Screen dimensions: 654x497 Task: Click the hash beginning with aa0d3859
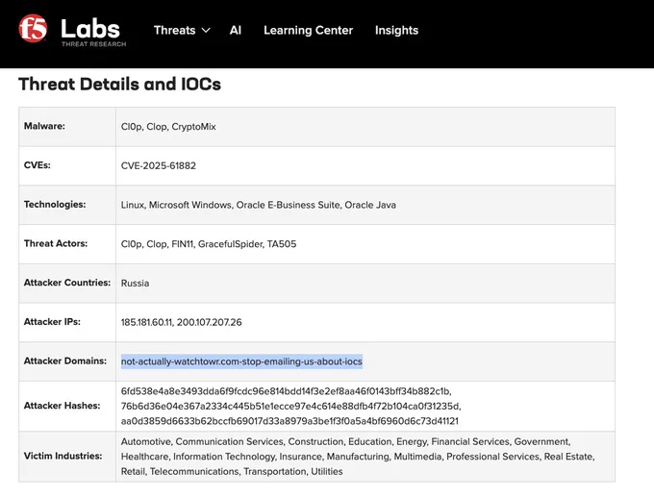(289, 421)
